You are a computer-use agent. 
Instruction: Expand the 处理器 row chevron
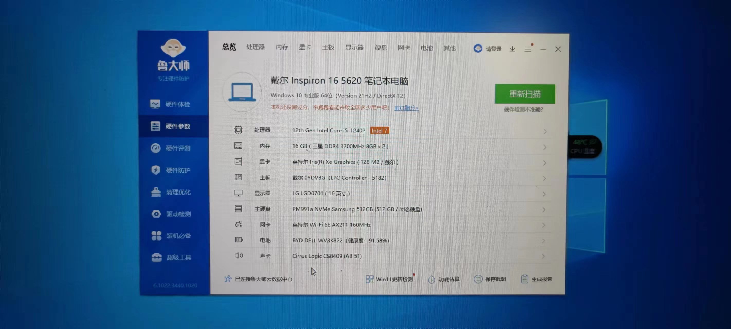pos(545,131)
